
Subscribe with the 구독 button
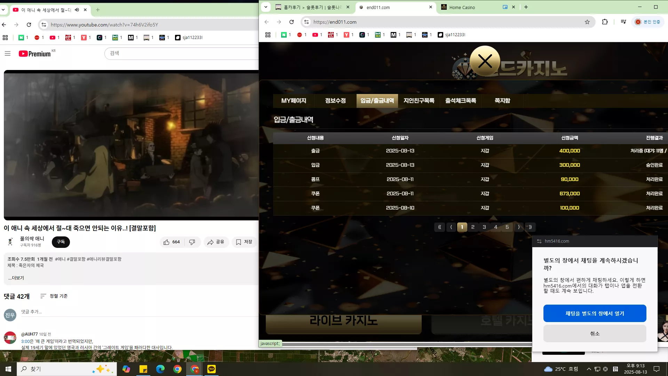coord(61,242)
